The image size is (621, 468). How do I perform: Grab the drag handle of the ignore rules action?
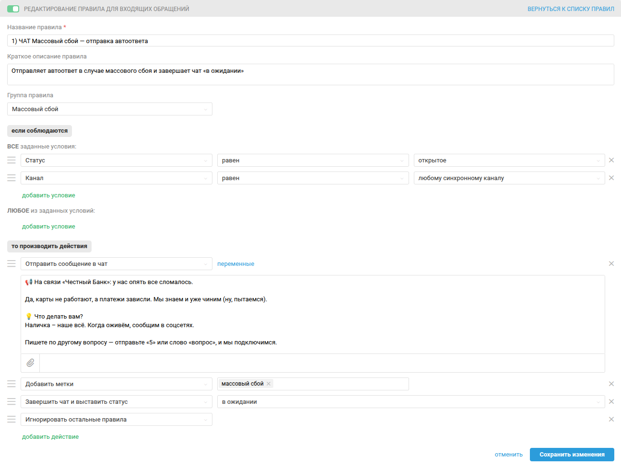pos(12,419)
